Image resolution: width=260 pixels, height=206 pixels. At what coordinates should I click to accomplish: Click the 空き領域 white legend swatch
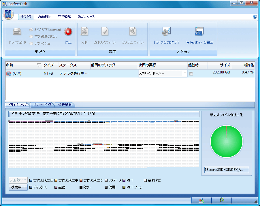pos(145,180)
